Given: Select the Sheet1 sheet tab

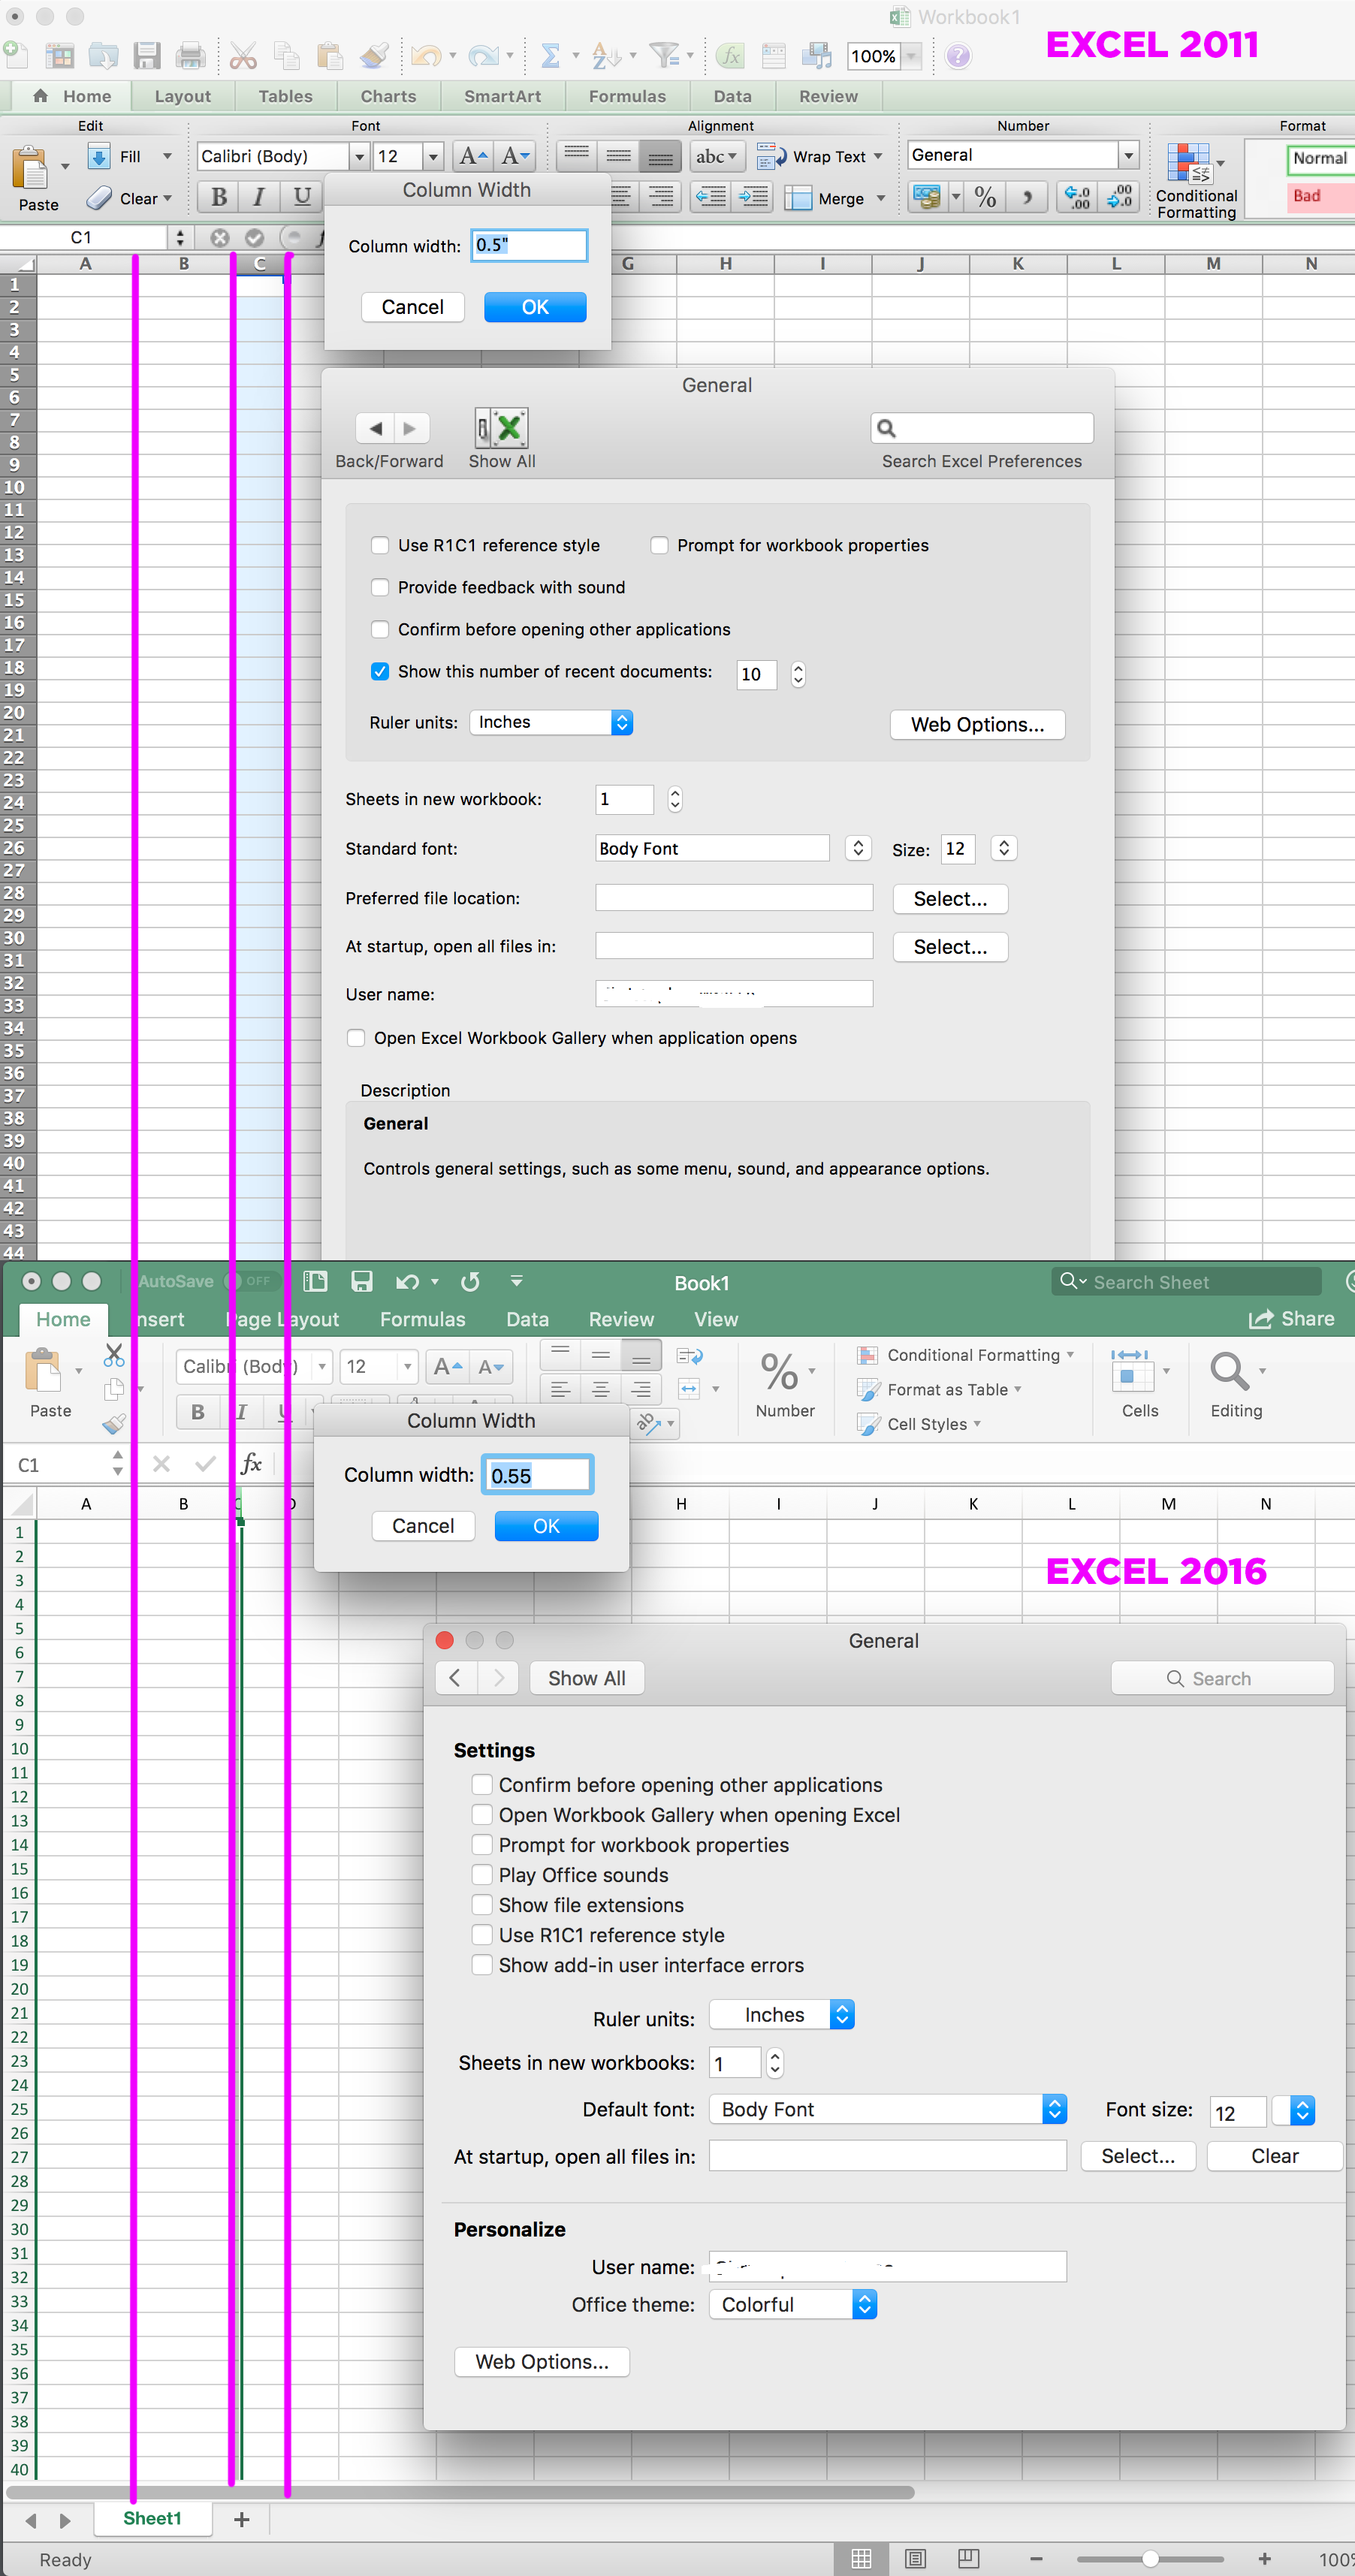Looking at the screenshot, I should 152,2518.
